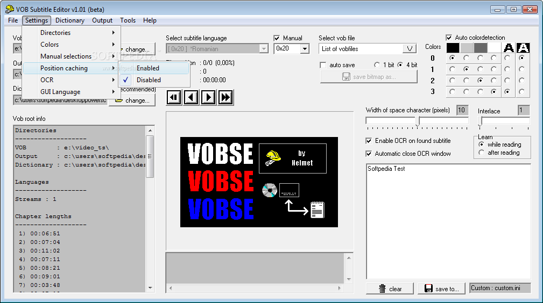Image resolution: width=543 pixels, height=303 pixels.
Task: Click the save to... button
Action: 442,288
